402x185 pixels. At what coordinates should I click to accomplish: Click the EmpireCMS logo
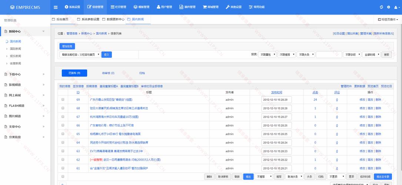point(25,7)
